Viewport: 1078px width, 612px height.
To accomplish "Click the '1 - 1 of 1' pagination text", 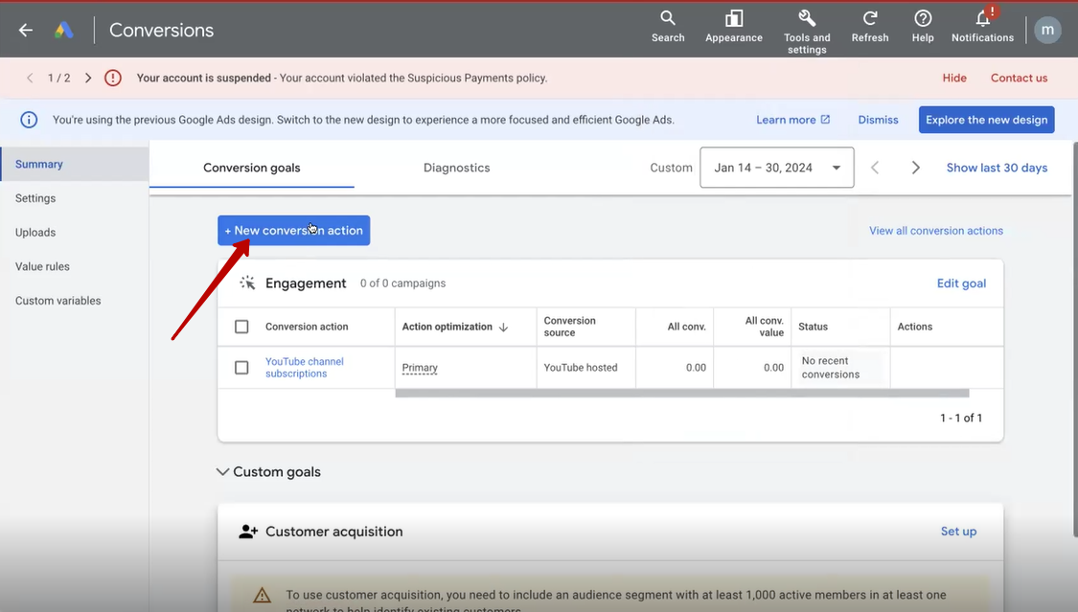I will pos(961,418).
